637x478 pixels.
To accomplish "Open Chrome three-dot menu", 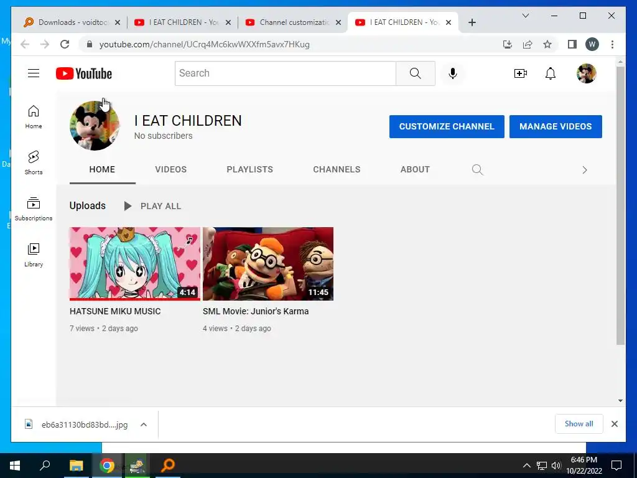I will 612,44.
